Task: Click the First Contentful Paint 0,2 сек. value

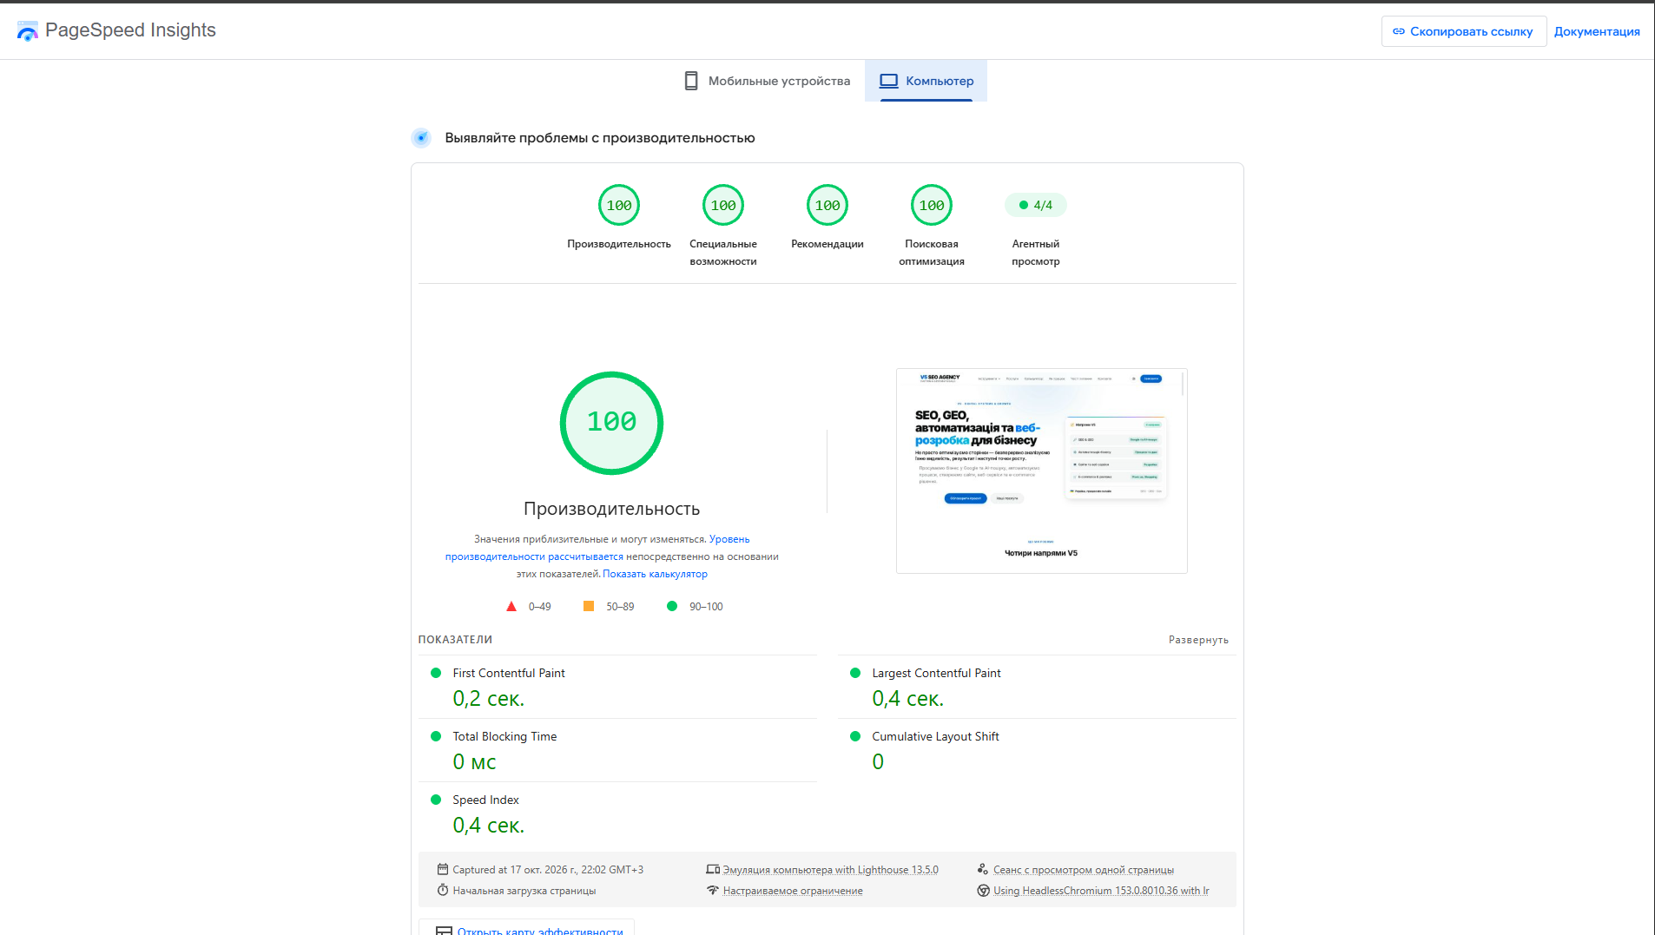Action: (489, 699)
